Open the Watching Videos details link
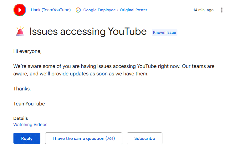235x153 pixels. coord(30,125)
